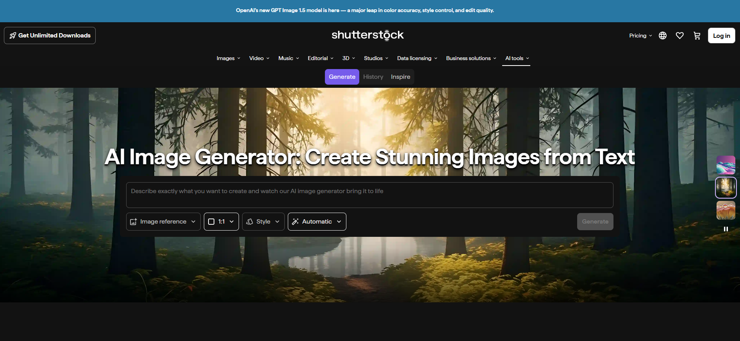
Task: Open favorites heart icon
Action: (680, 36)
